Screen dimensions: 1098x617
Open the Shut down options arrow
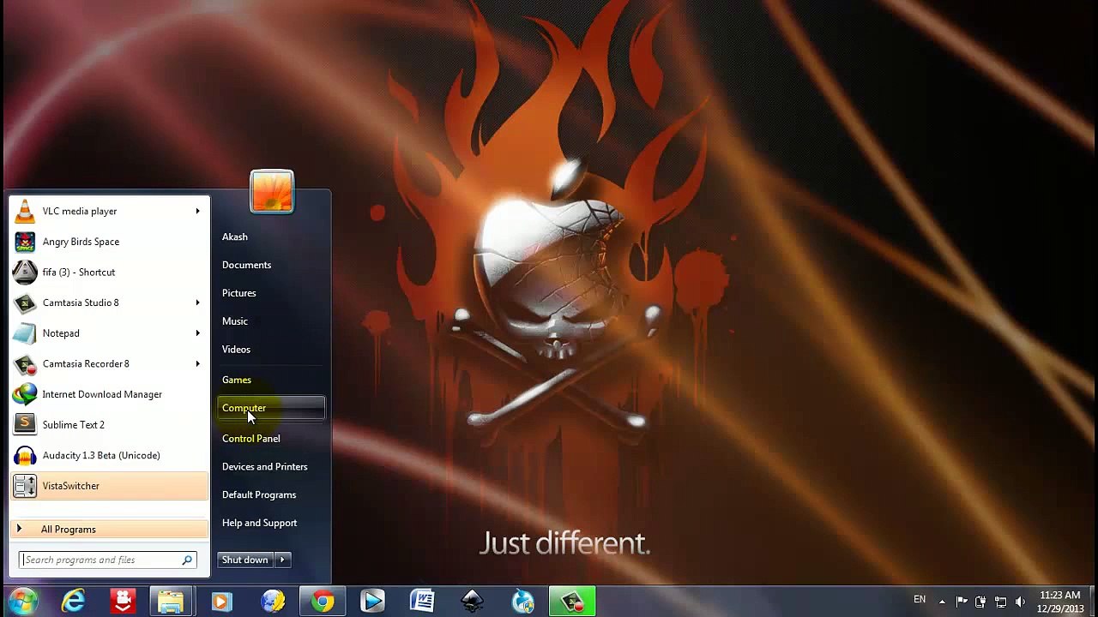click(x=282, y=560)
